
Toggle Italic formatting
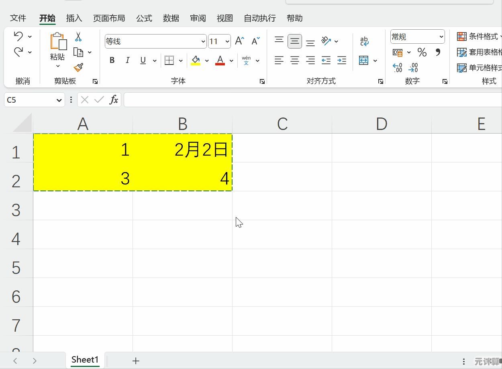pos(127,61)
